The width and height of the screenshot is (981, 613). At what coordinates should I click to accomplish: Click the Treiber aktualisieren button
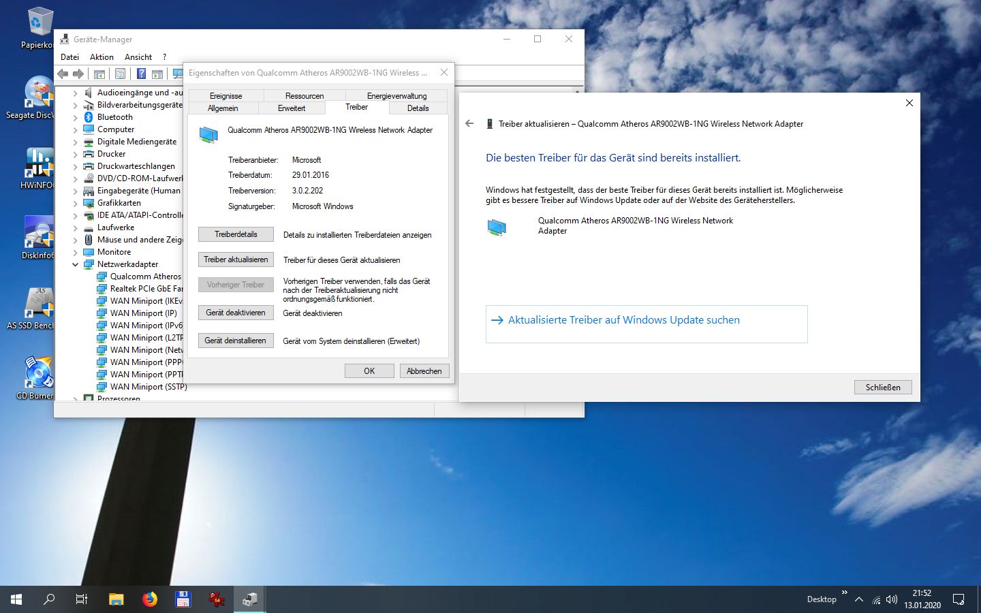point(236,260)
